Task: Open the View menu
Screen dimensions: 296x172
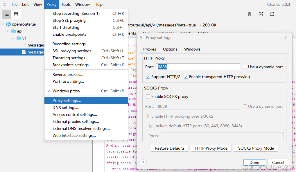Action: click(x=37, y=4)
